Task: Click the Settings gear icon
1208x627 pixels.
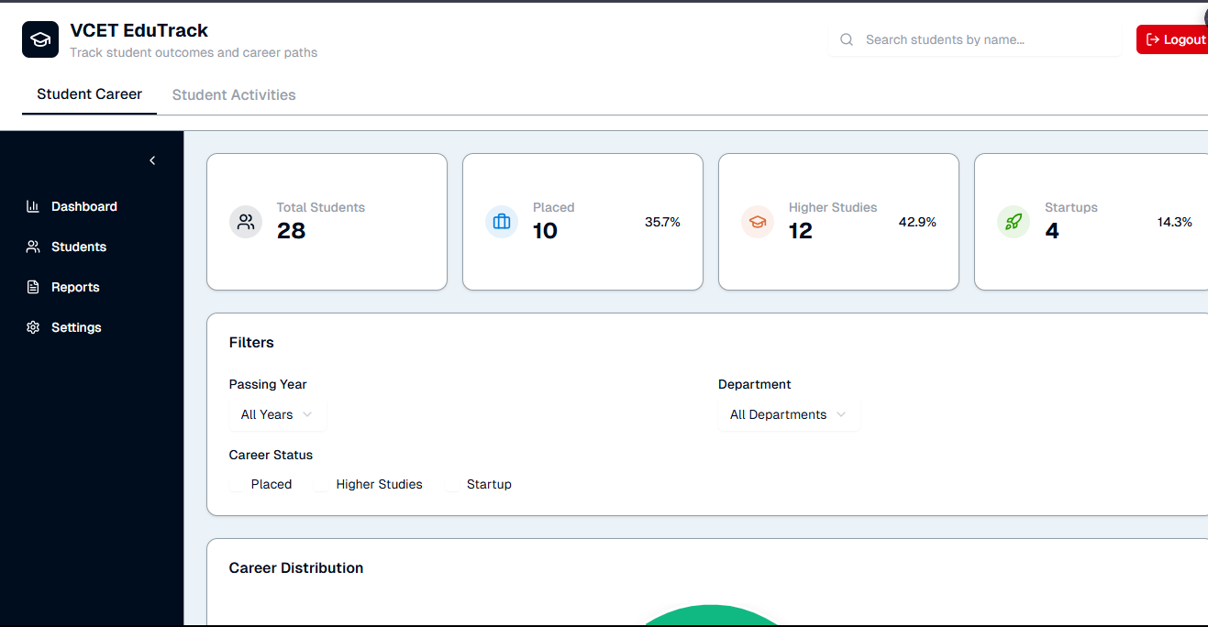Action: [33, 327]
